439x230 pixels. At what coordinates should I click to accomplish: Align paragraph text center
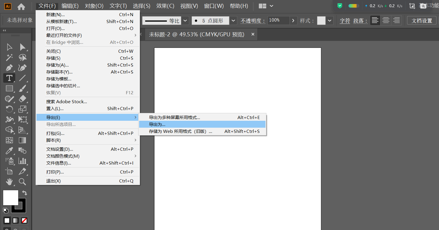386,20
